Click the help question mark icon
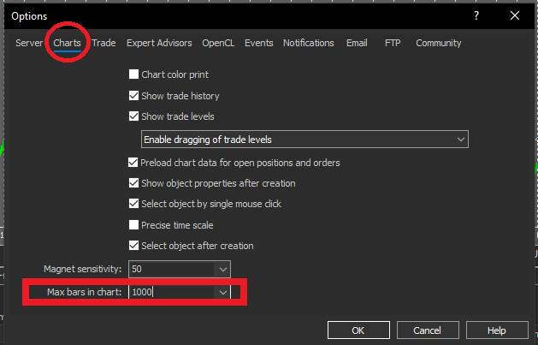Image resolution: width=538 pixels, height=345 pixels. [476, 15]
